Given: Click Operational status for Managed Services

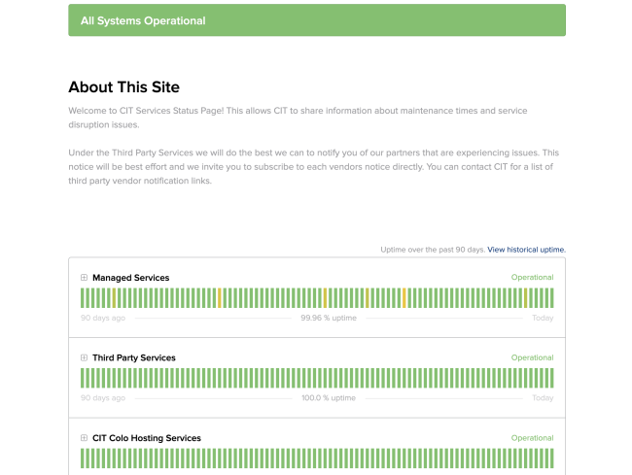Looking at the screenshot, I should [533, 278].
